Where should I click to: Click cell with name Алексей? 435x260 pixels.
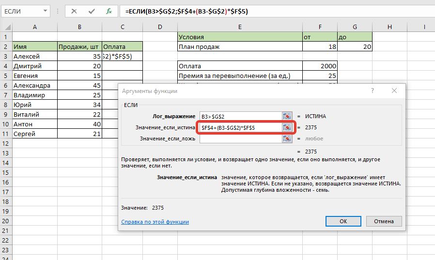point(35,56)
